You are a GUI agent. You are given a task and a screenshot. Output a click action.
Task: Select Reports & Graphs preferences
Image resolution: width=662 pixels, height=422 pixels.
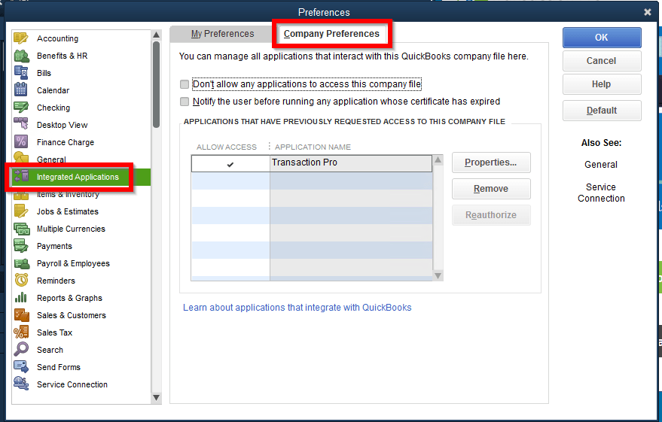(69, 298)
